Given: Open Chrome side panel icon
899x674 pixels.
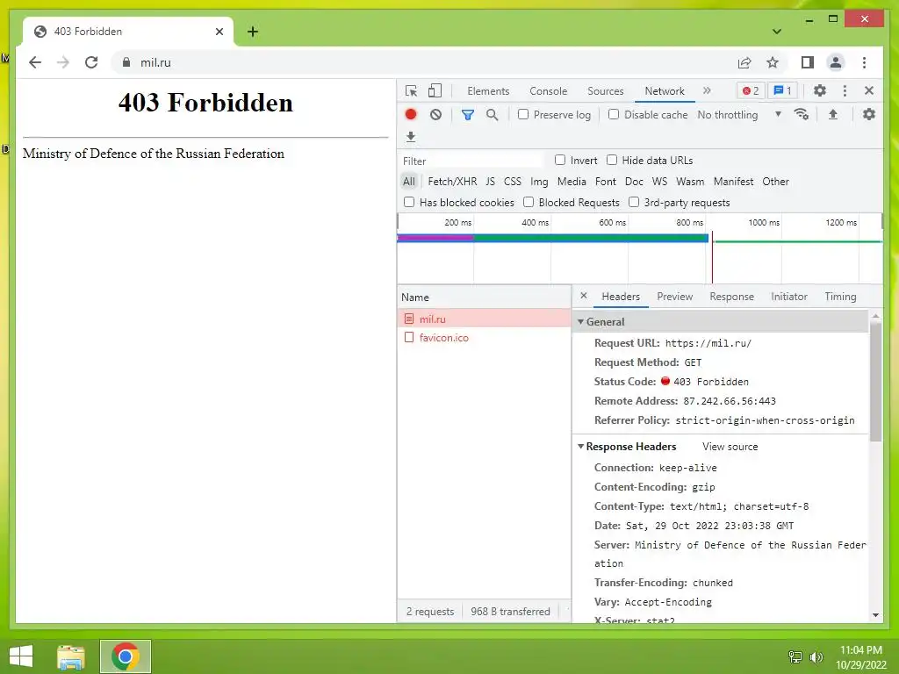Looking at the screenshot, I should pyautogui.click(x=808, y=62).
